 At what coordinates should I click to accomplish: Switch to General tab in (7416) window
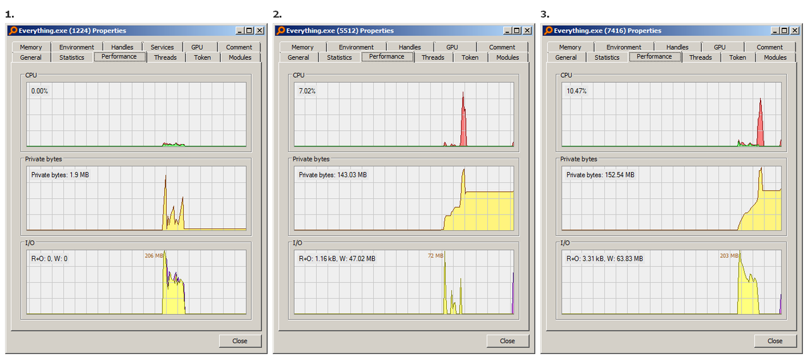coord(566,57)
